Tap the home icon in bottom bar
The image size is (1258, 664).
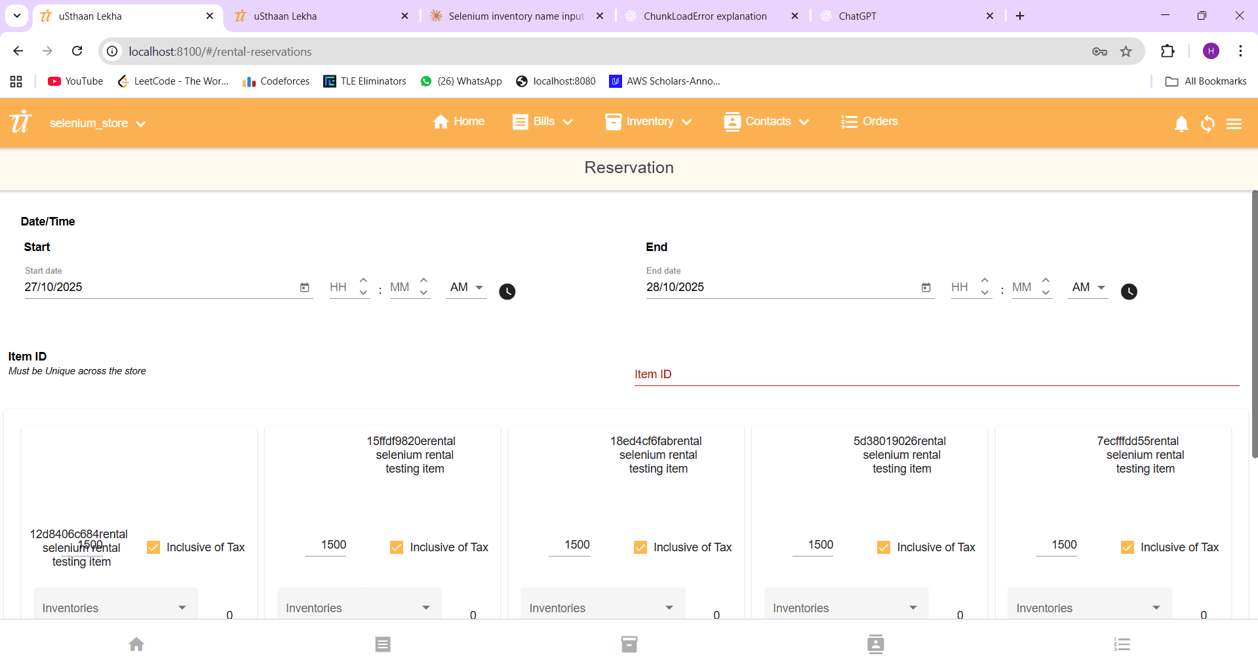click(136, 644)
